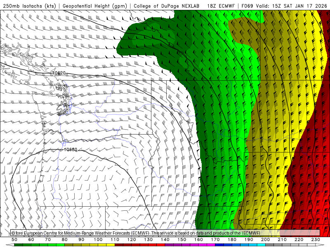Click the 110 label on the colorbar
Viewport: 330px width, 247px height.
(x=115, y=240)
